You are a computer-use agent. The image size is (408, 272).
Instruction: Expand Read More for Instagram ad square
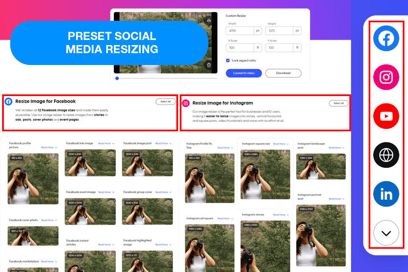[225, 218]
